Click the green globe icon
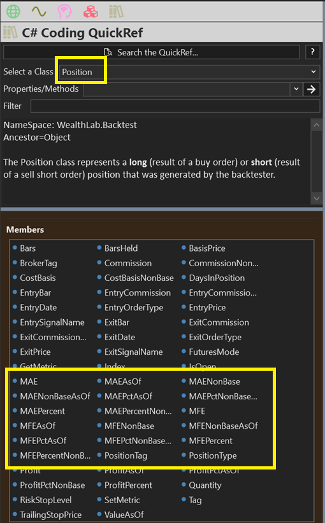 (x=13, y=11)
